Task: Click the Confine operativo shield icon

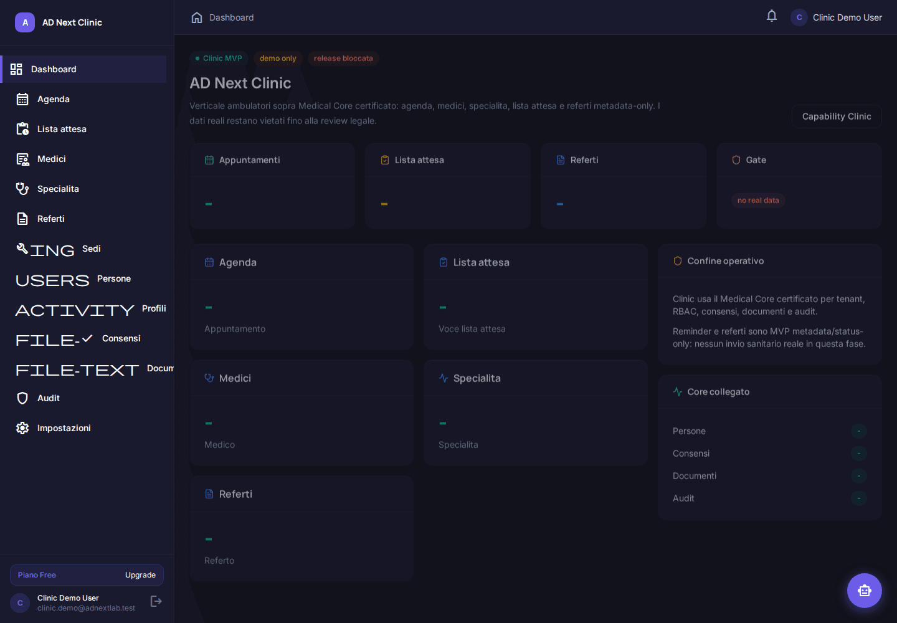Action: pyautogui.click(x=678, y=261)
